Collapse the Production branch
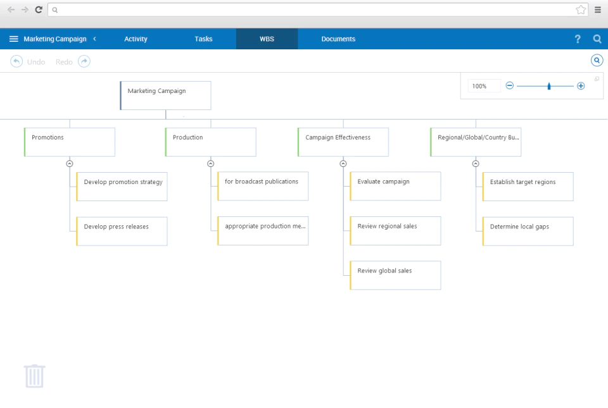This screenshot has height=408, width=608. (x=210, y=164)
